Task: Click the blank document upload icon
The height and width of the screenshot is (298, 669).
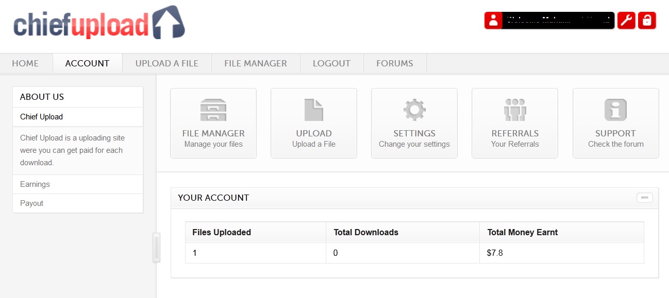Action: click(x=314, y=110)
